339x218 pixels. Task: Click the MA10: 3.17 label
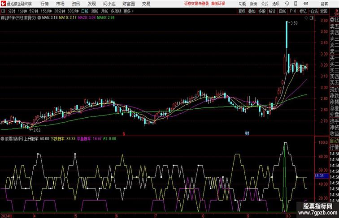click(x=68, y=18)
